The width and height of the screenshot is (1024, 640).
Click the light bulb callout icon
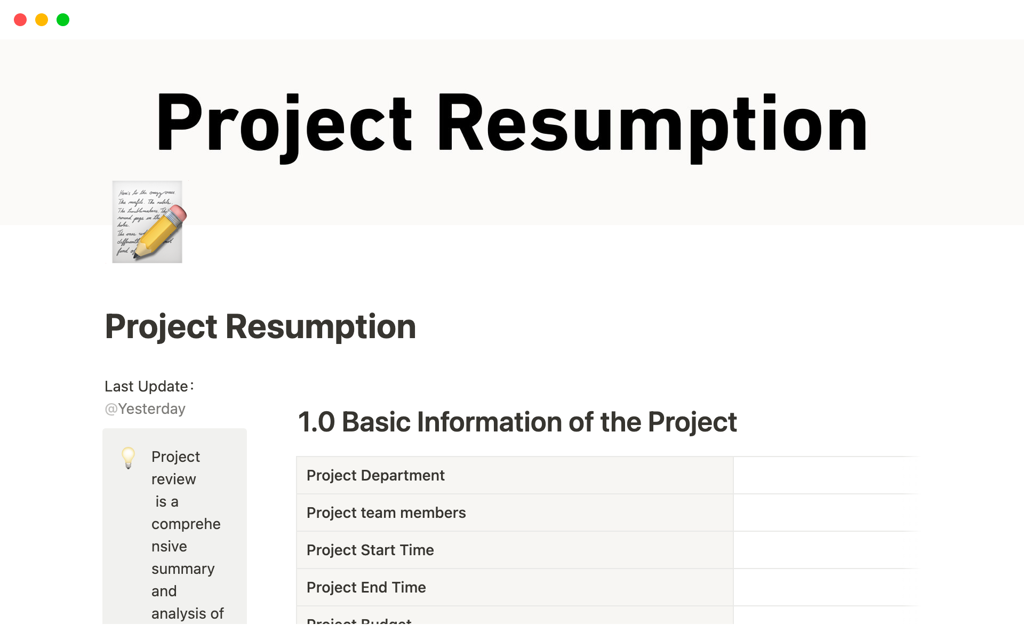[x=129, y=458]
